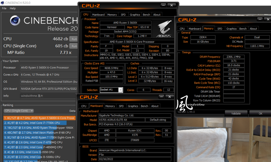Click the Cinebench sphere logo
The width and height of the screenshot is (271, 162).
pos(15,21)
